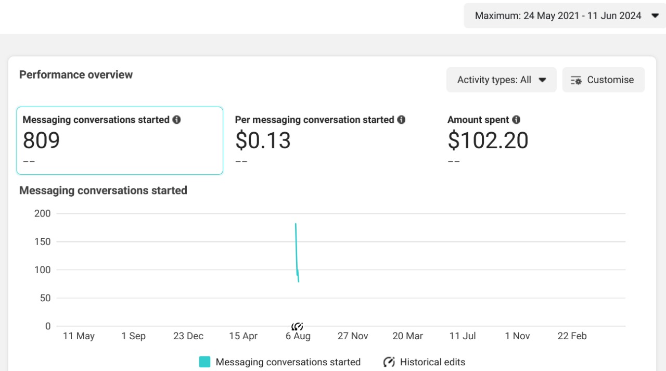Screen dimensions: 666x371
Task: Click the teal data line in chart
Action: coord(296,250)
